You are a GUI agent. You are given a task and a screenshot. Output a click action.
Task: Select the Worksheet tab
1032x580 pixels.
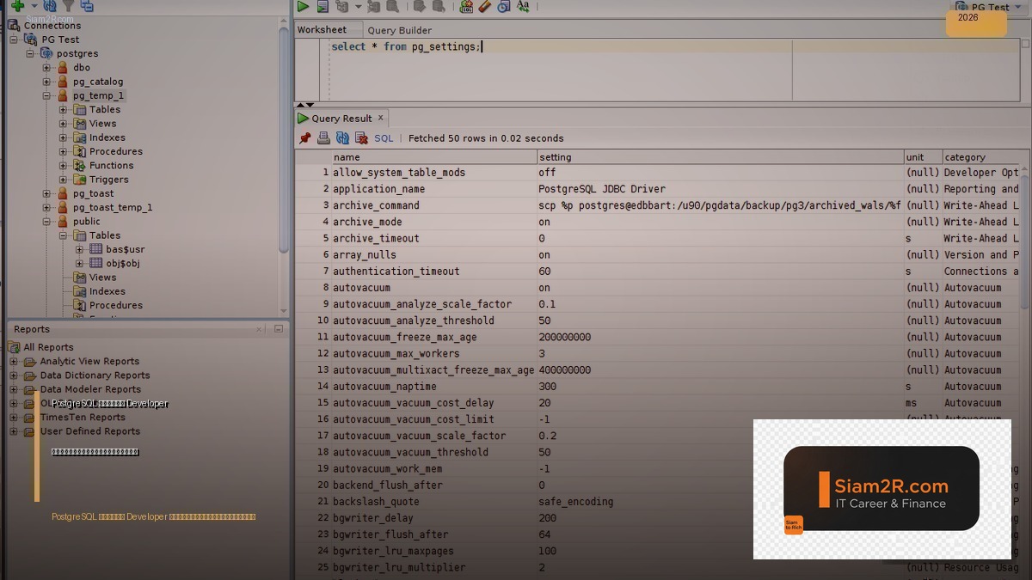(322, 30)
